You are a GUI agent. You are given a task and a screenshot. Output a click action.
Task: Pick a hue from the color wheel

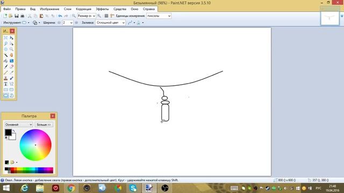35,145
